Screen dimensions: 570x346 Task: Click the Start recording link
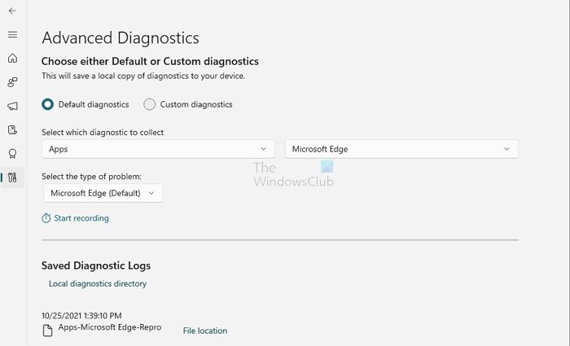pos(81,218)
